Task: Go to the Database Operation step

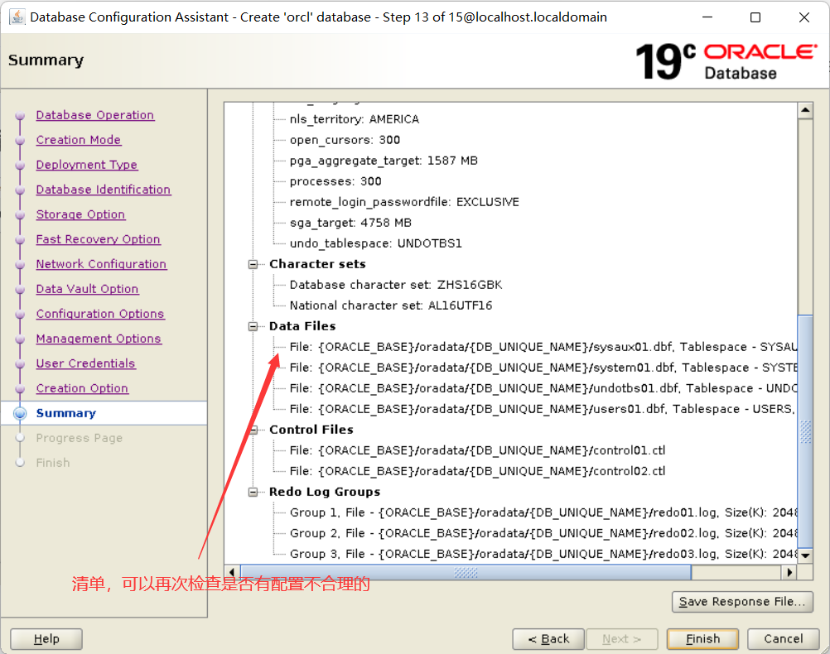Action: point(95,115)
